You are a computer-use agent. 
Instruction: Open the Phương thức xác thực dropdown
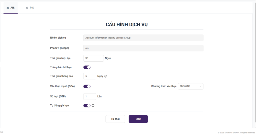(x=190, y=86)
